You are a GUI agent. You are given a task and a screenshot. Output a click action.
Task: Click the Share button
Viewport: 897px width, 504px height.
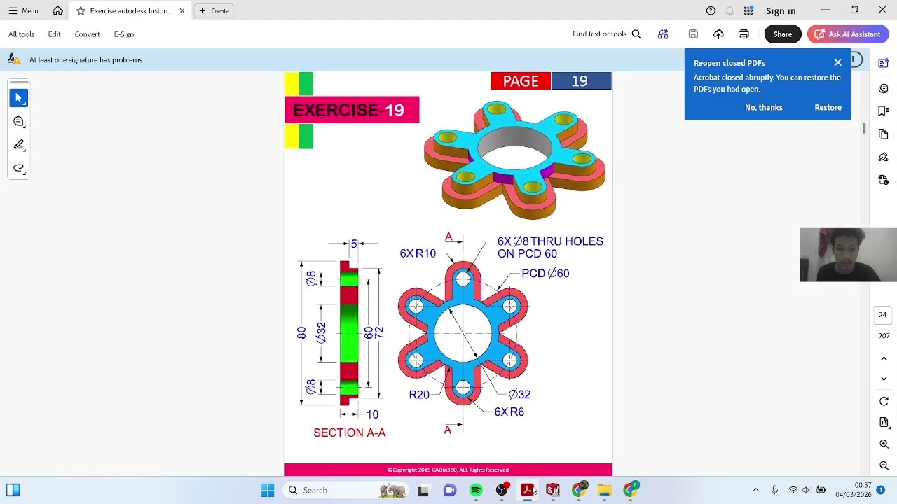click(782, 34)
